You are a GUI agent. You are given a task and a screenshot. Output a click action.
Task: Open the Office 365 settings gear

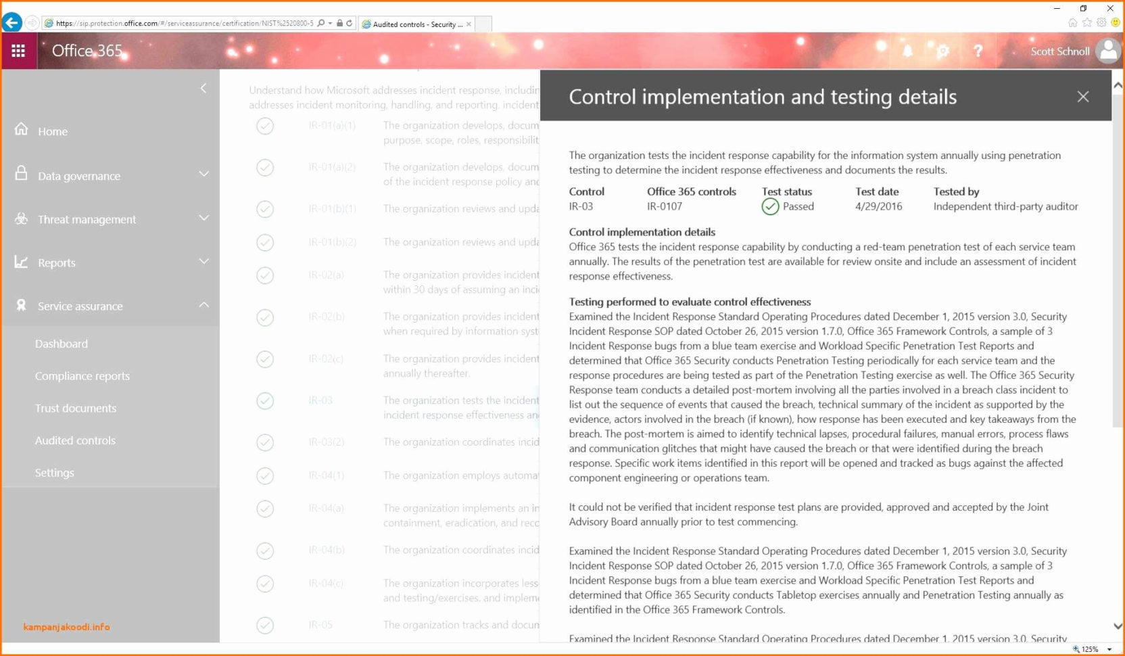click(x=942, y=51)
